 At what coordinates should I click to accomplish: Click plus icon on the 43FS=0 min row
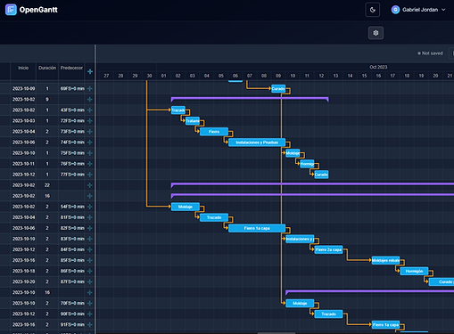pos(90,110)
